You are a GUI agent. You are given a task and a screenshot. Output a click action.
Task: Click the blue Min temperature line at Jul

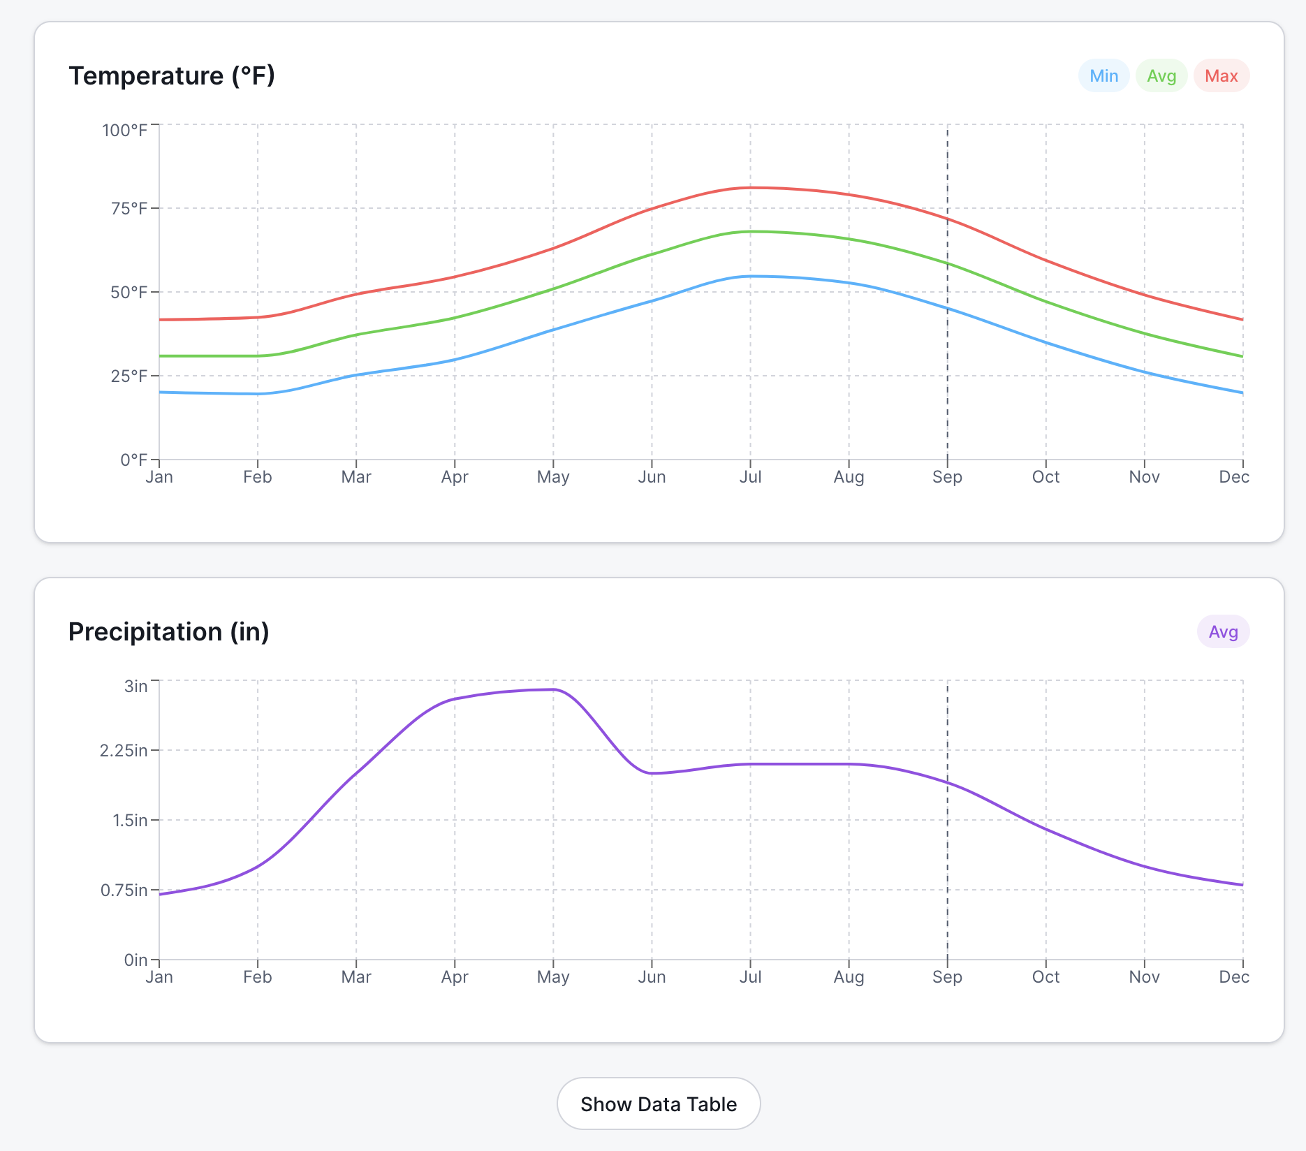coord(751,277)
